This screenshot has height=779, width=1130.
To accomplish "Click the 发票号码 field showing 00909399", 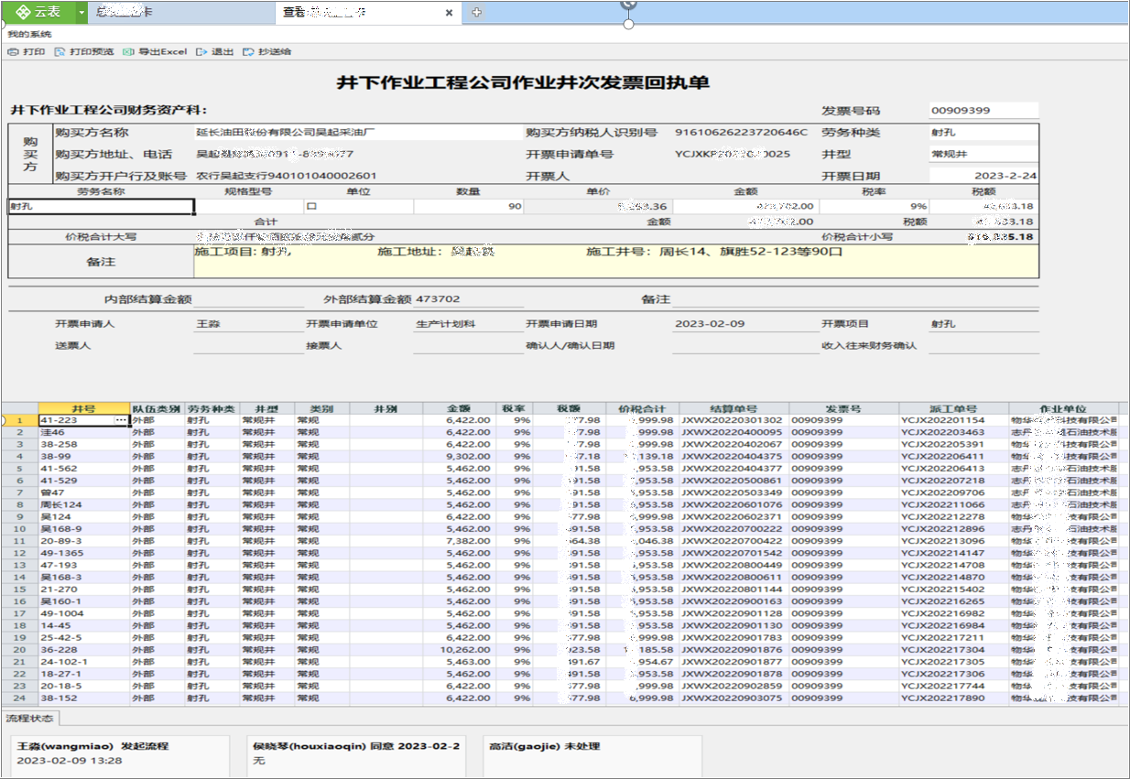I will [x=983, y=111].
